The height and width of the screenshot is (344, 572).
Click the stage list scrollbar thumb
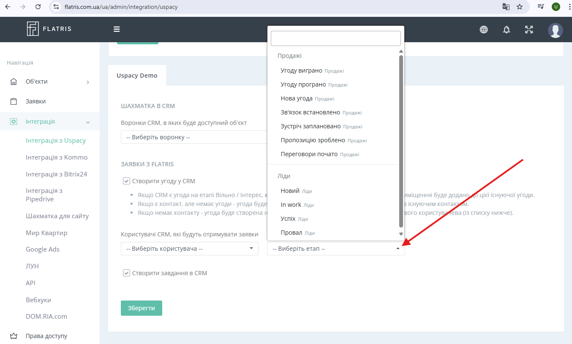click(401, 141)
